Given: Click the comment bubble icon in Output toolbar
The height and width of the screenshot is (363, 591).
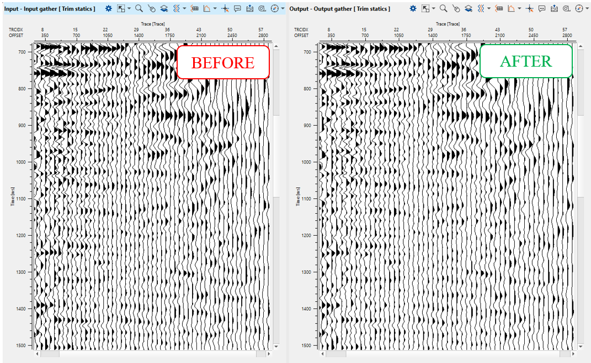Looking at the screenshot, I should (542, 9).
